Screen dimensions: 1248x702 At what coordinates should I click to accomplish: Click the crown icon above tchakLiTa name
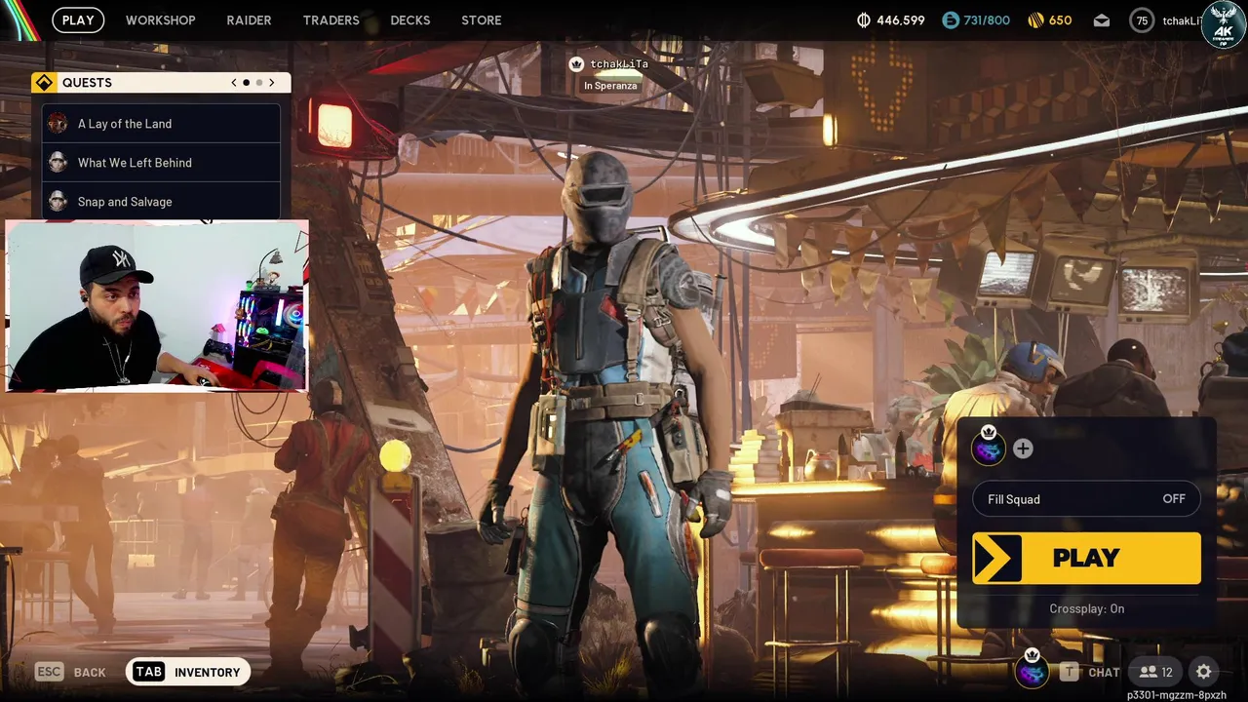click(576, 63)
